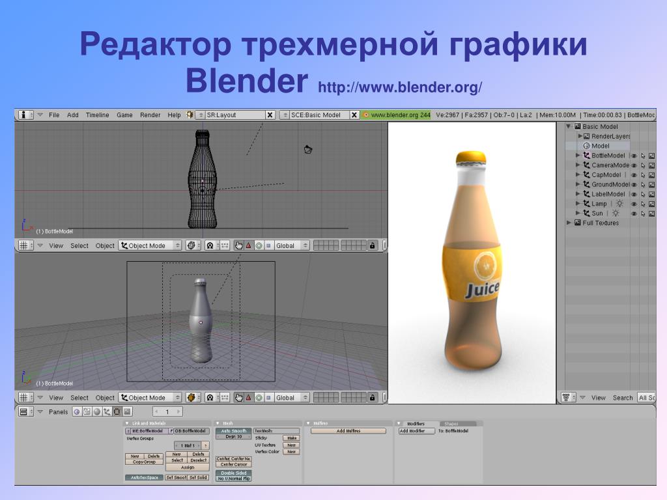Click the Lamp light data icon

620,204
